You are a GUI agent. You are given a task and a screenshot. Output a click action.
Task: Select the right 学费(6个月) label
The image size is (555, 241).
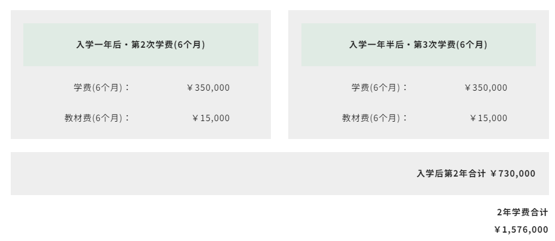point(380,88)
